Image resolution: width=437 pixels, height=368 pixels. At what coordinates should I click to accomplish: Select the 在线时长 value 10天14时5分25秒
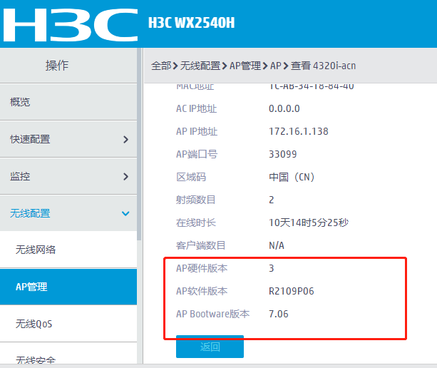309,223
